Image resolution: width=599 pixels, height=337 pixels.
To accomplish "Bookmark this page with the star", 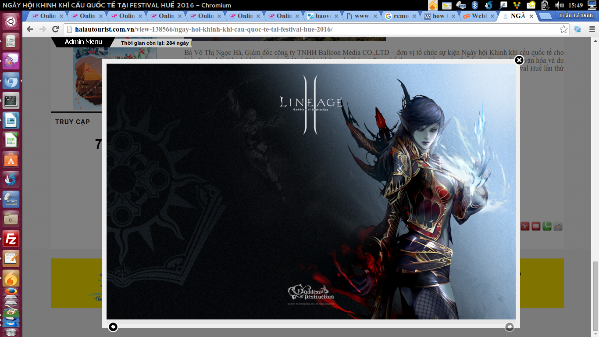I will coord(563,29).
